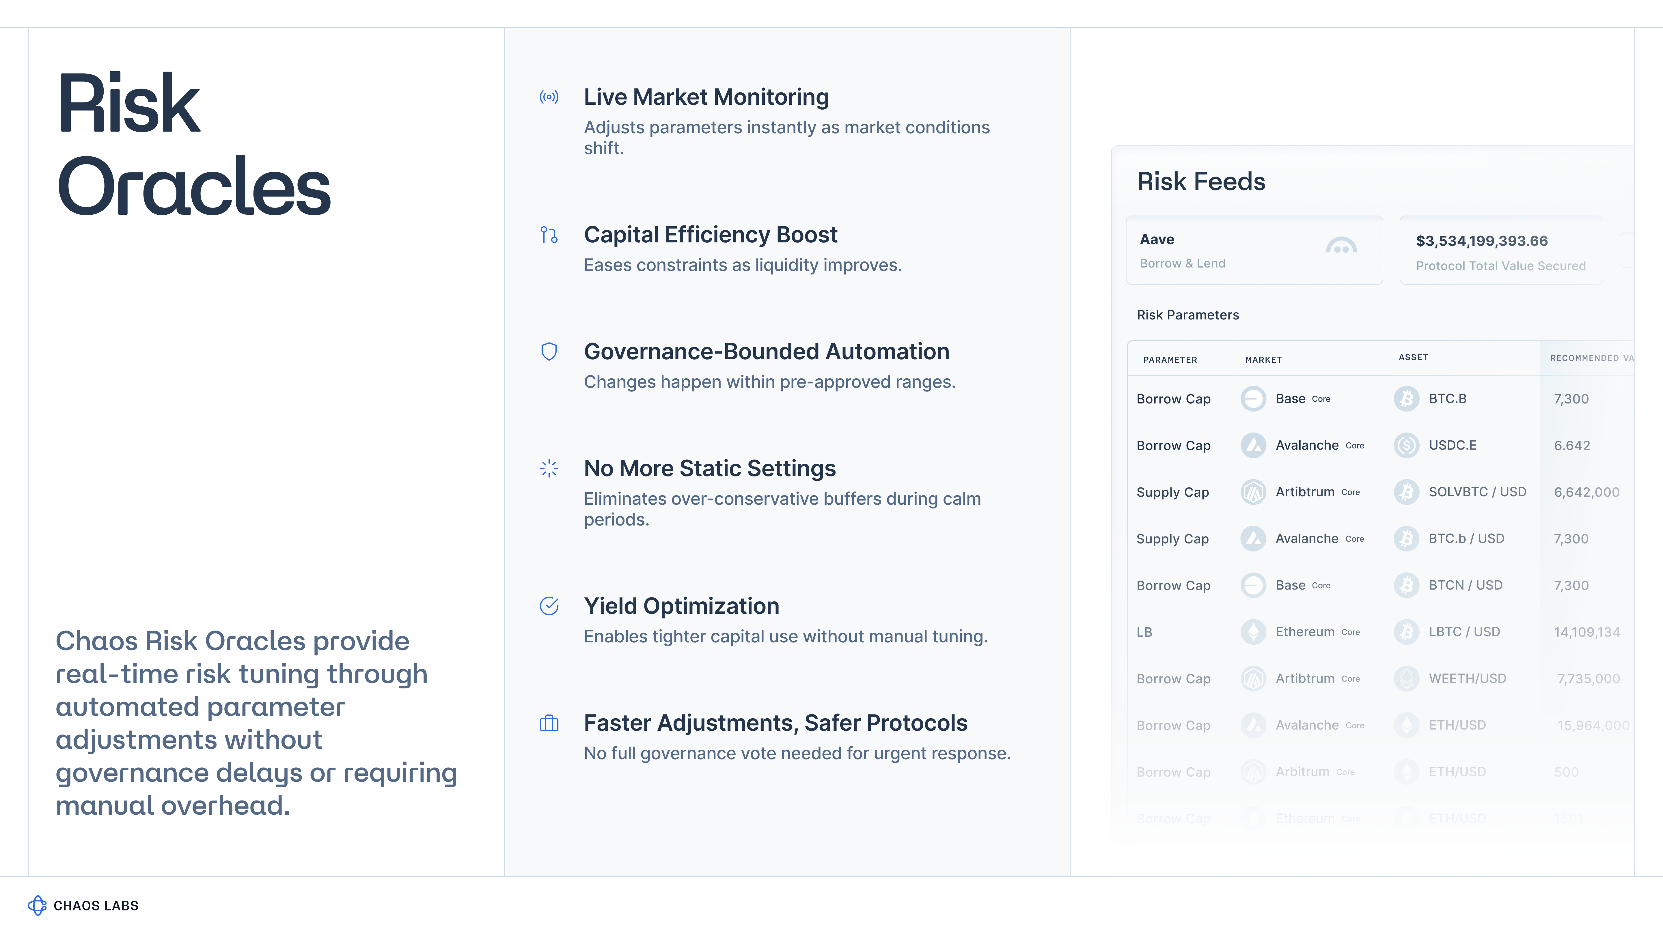Sort by the ASSET column header

click(x=1413, y=357)
